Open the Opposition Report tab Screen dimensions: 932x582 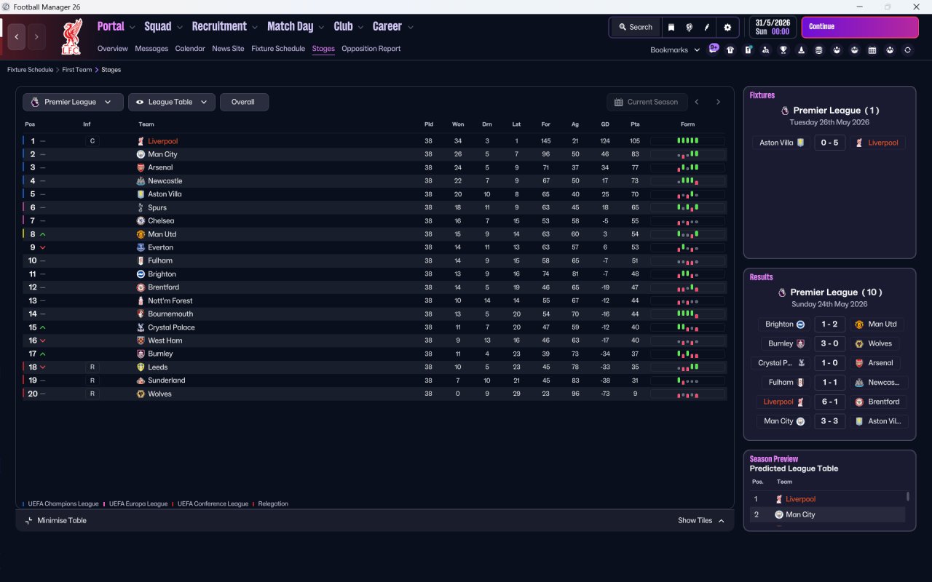coord(371,49)
